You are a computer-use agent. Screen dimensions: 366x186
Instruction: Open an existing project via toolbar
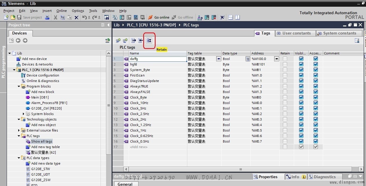[13, 17]
